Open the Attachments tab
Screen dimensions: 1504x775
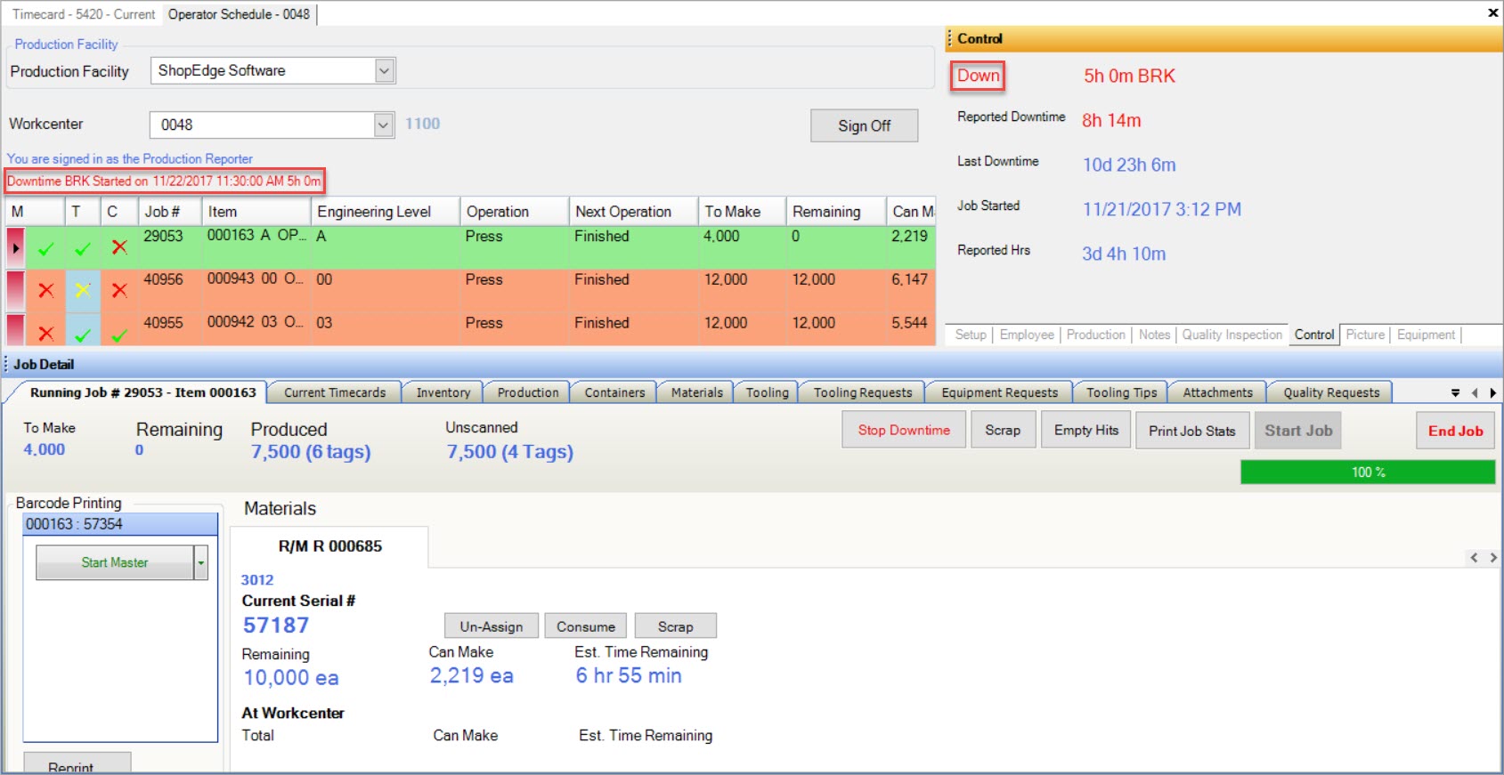pos(1217,392)
